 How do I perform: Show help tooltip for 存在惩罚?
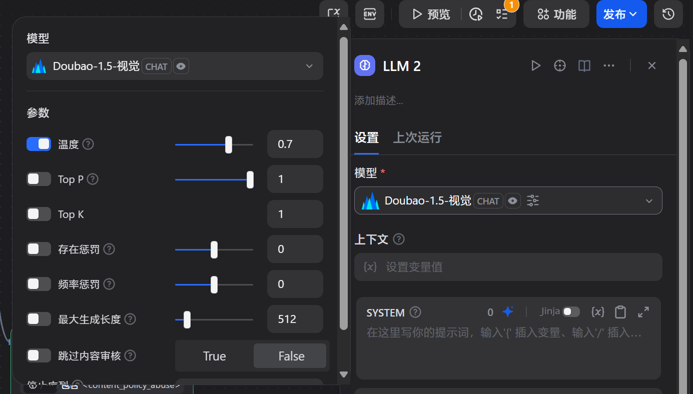pyautogui.click(x=109, y=249)
